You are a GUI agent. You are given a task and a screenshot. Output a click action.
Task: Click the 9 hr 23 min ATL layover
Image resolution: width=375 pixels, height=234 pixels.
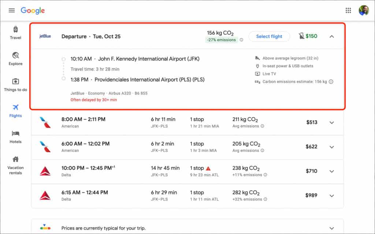coord(204,175)
